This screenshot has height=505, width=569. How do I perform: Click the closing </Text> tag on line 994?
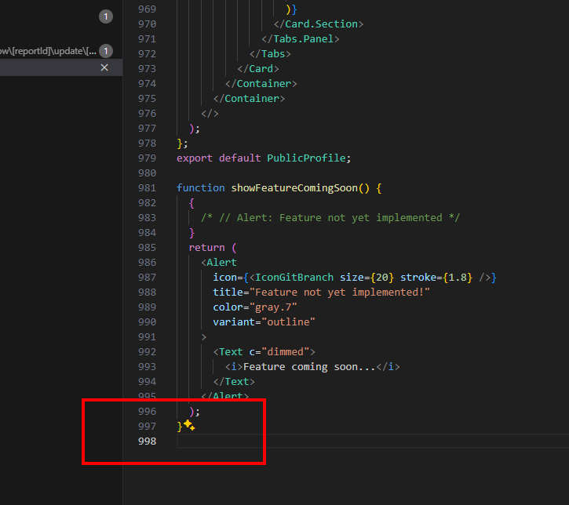[234, 381]
